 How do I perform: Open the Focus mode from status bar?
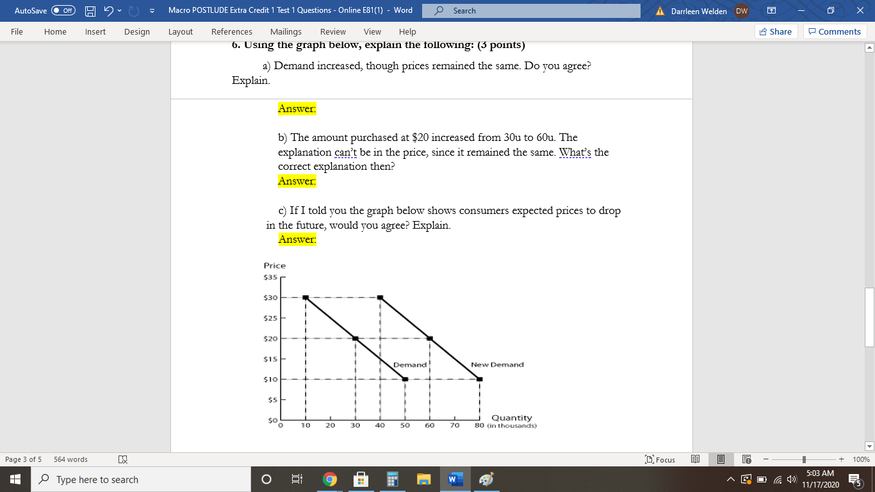pyautogui.click(x=660, y=459)
